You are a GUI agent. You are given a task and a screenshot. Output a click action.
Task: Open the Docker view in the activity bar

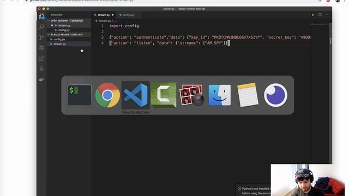tap(41, 79)
